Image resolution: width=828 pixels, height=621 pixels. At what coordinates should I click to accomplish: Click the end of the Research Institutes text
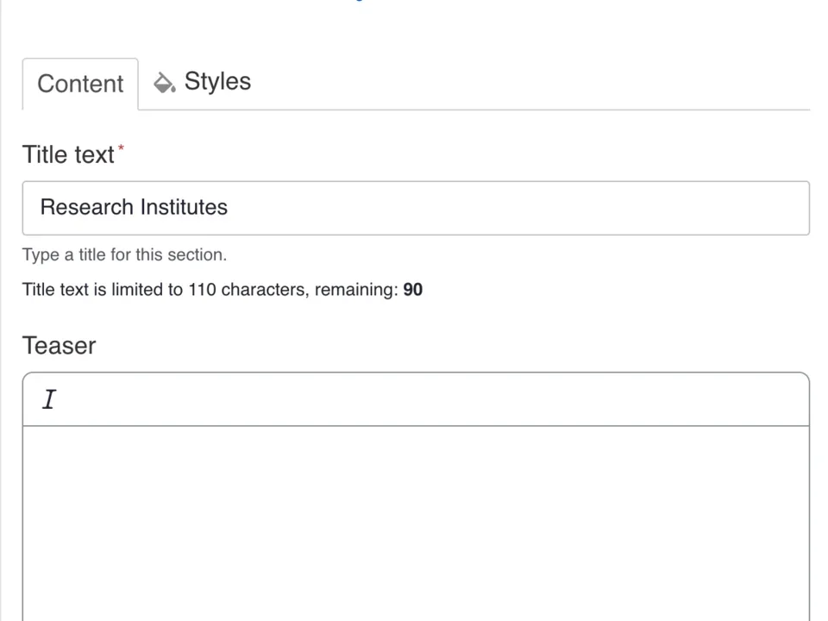229,207
